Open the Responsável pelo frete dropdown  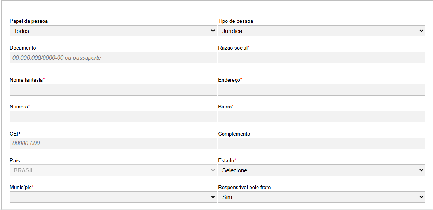pos(321,197)
